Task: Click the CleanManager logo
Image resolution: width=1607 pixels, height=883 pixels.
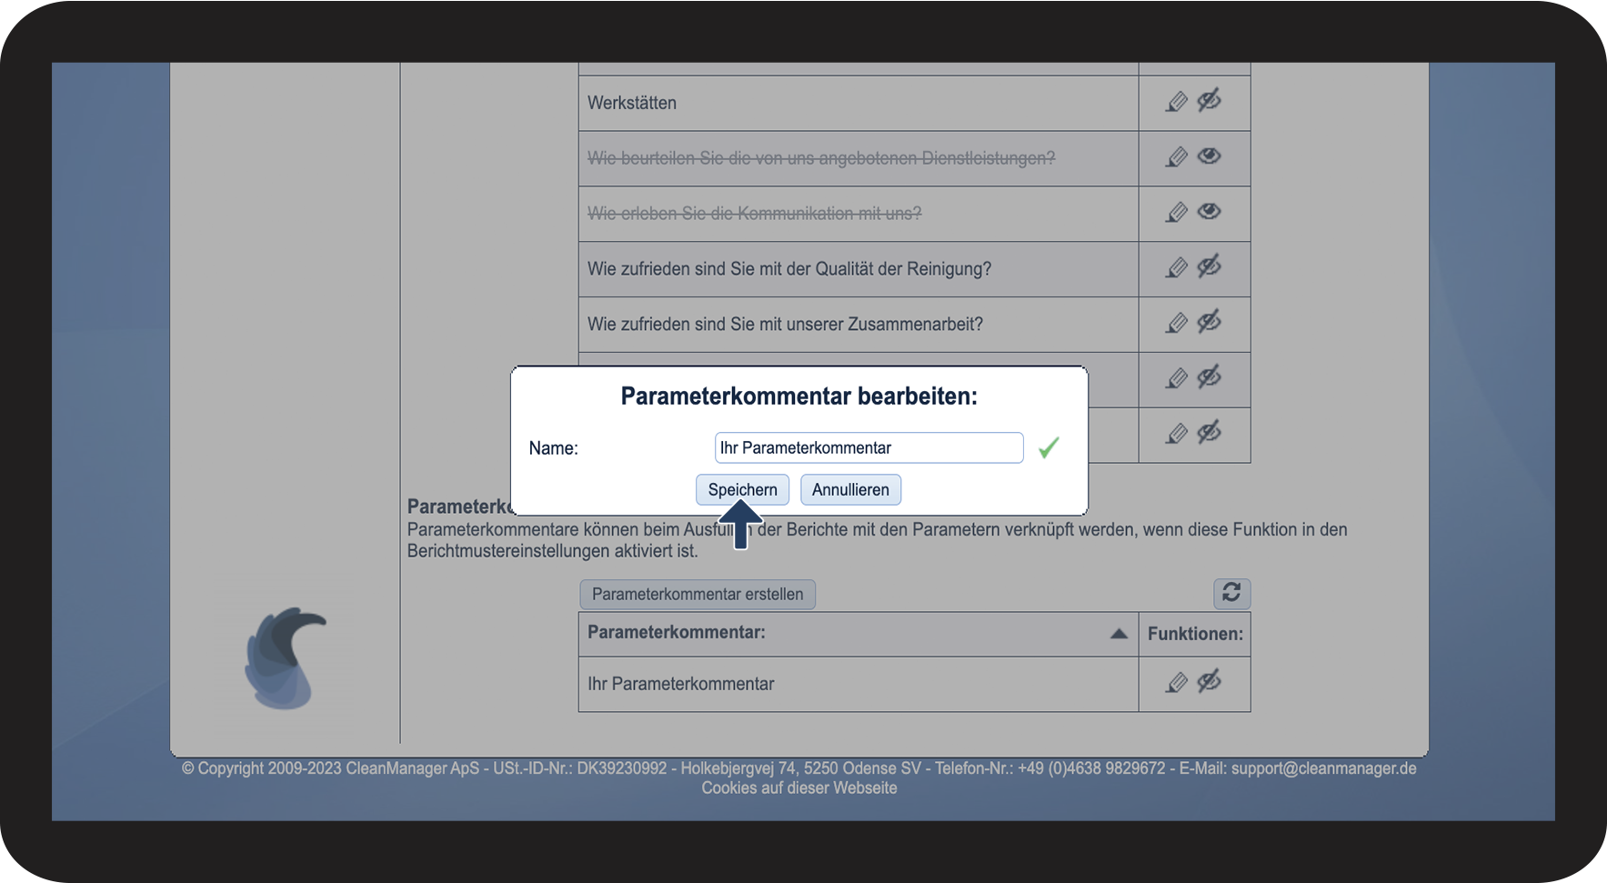Action: pos(286,657)
